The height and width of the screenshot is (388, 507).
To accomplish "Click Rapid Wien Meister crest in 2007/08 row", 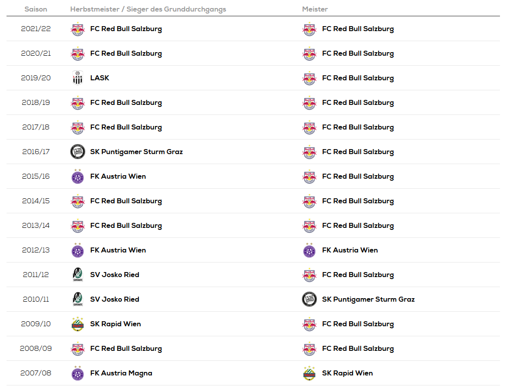I will pos(309,373).
